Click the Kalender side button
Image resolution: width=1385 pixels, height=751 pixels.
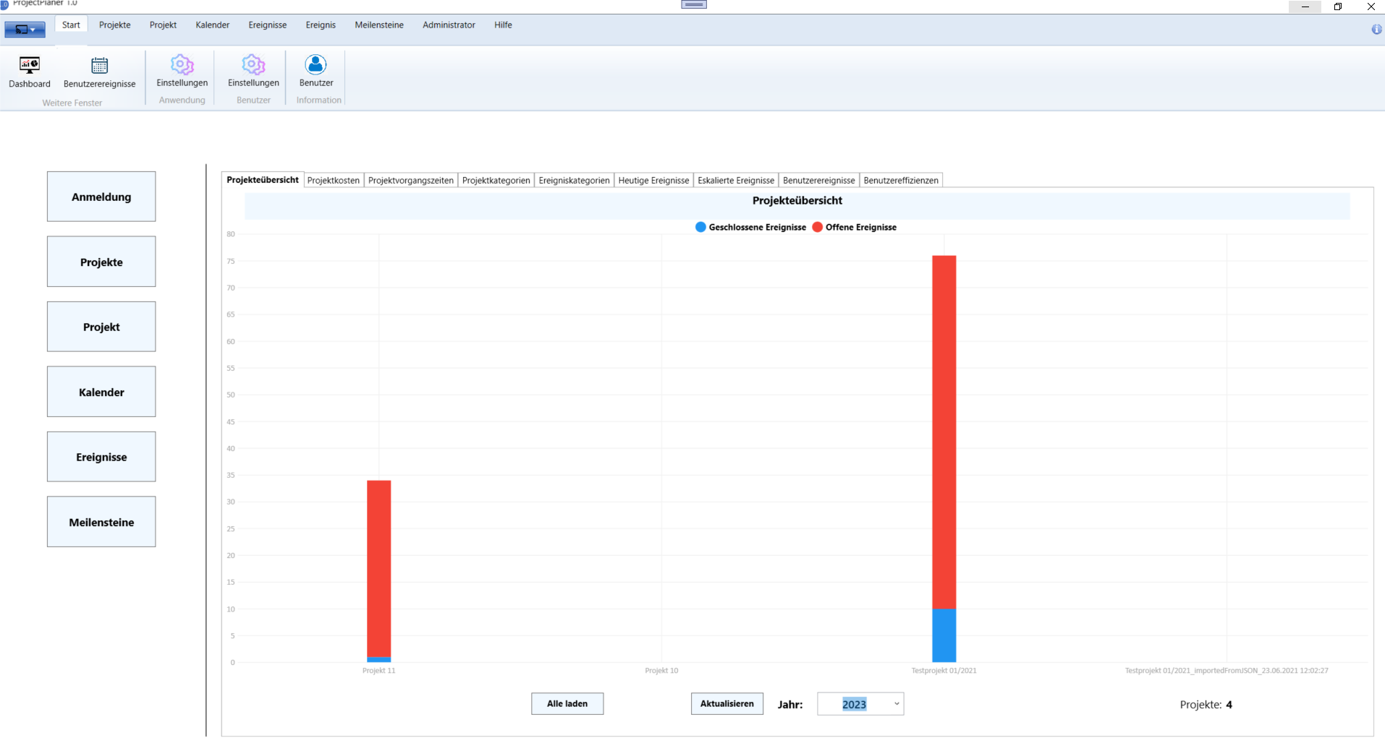(101, 392)
